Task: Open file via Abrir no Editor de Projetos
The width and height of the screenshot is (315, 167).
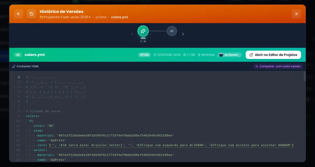Action: click(273, 55)
